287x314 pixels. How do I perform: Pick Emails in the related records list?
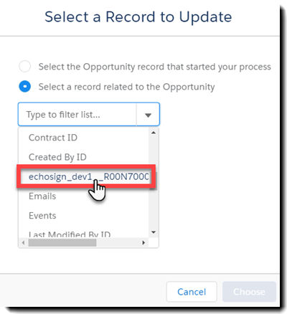coord(42,196)
